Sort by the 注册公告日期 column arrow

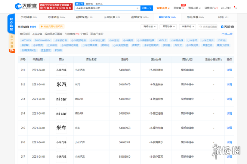[x=221, y=60]
